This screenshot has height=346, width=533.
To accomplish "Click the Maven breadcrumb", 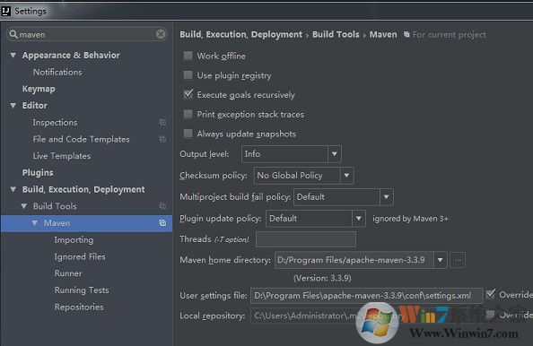I will pyautogui.click(x=383, y=35).
